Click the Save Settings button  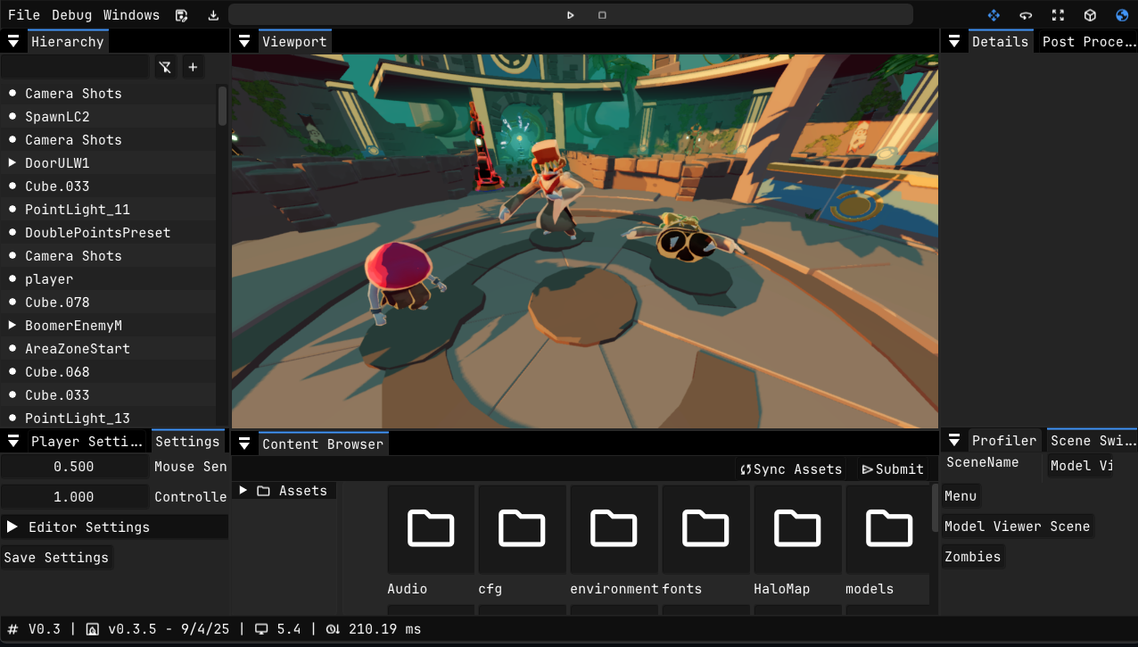click(57, 558)
